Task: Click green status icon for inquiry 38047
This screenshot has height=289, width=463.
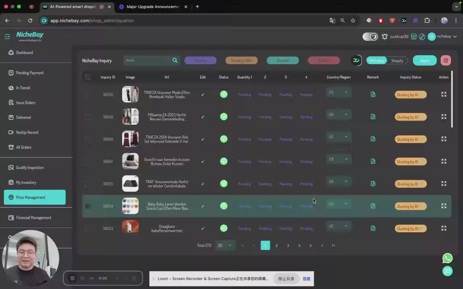Action: 224,161
